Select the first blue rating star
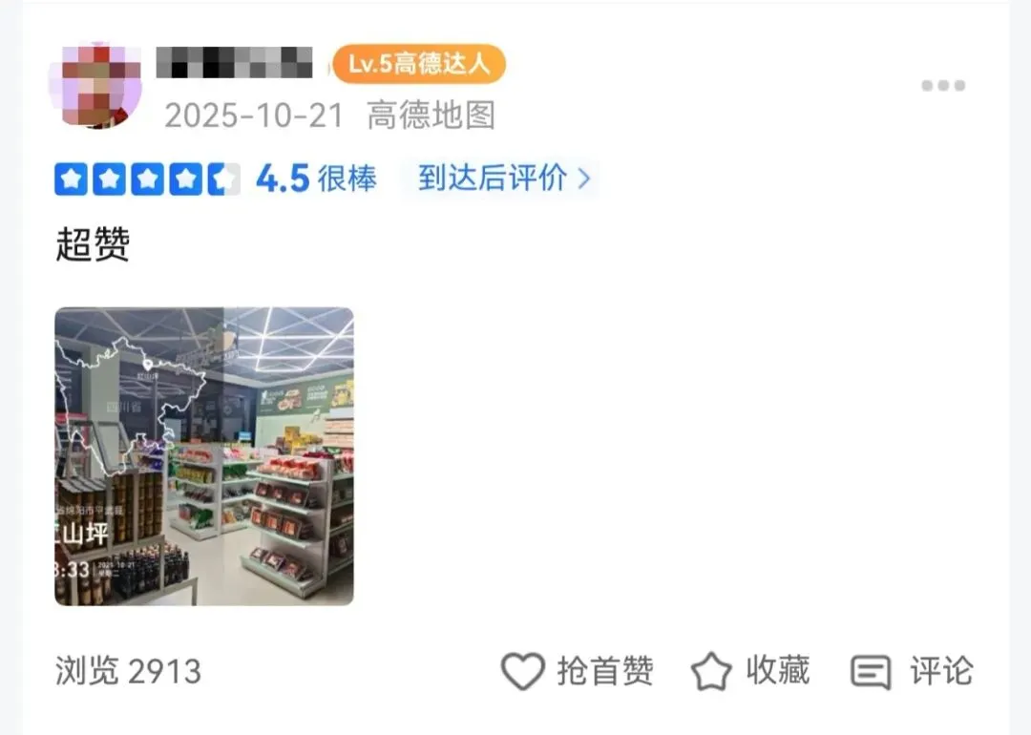This screenshot has height=735, width=1031. [x=71, y=178]
